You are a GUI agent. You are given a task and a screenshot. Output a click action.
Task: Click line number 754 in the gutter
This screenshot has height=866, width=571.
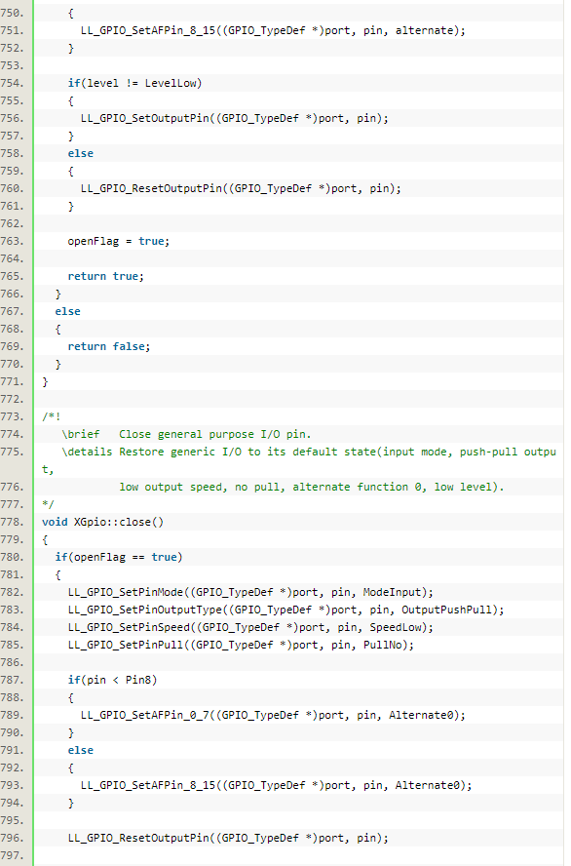(13, 83)
